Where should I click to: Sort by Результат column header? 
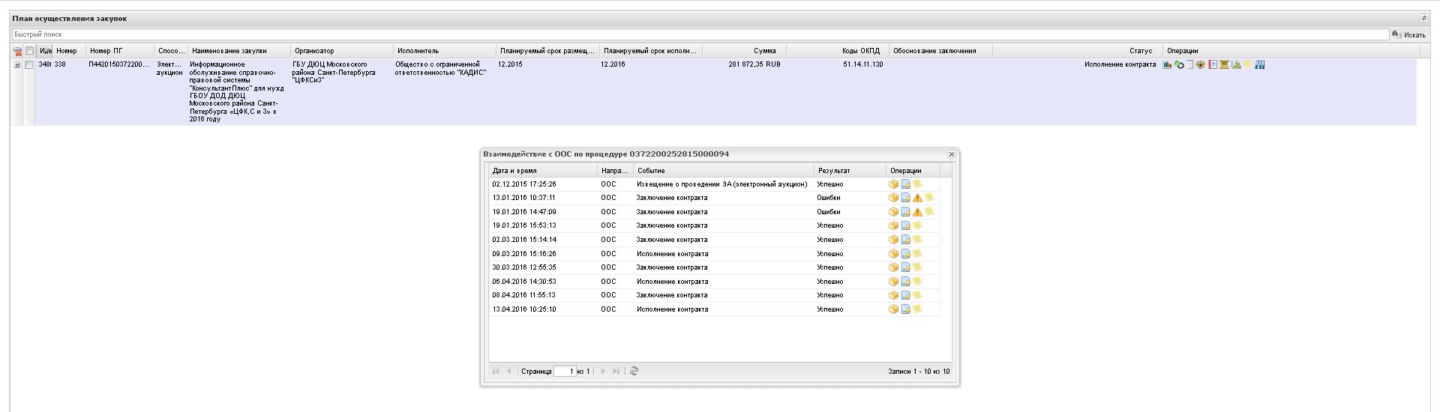(x=849, y=171)
